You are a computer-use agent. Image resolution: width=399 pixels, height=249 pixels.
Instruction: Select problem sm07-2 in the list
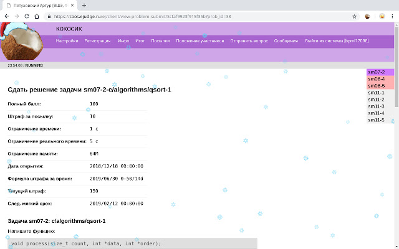(x=380, y=72)
